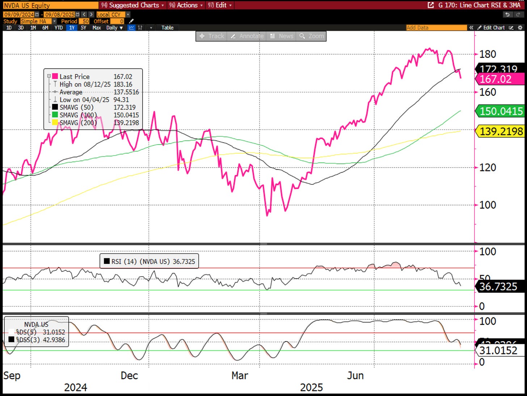
Task: Select the 6M range
Action: click(x=45, y=28)
